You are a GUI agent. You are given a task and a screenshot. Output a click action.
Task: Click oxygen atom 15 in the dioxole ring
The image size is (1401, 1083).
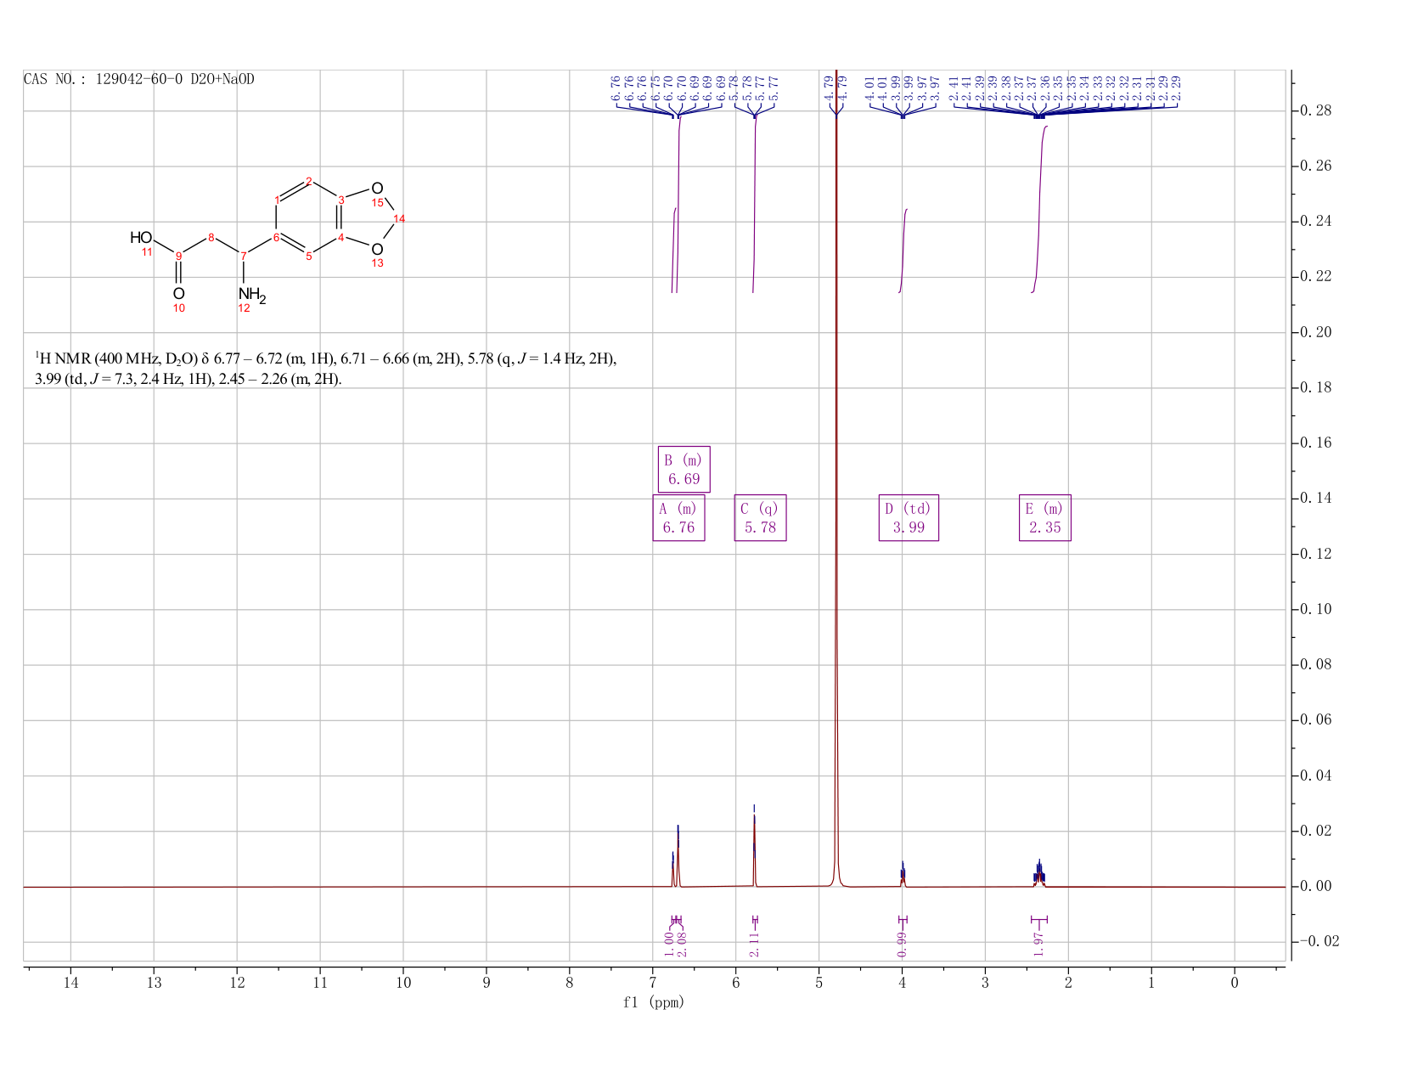(377, 188)
